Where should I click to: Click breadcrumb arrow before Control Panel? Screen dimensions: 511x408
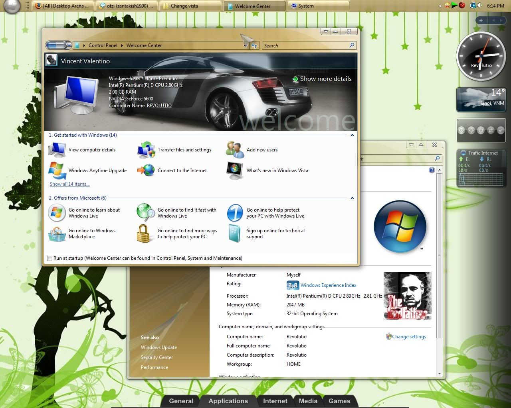click(x=84, y=45)
